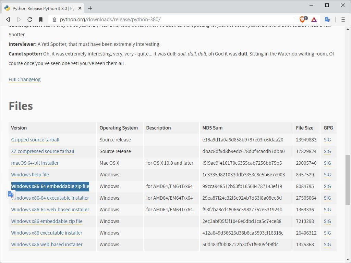This screenshot has width=351, height=263.
Task: Download XZ compressed source tarball
Action: [x=43, y=151]
